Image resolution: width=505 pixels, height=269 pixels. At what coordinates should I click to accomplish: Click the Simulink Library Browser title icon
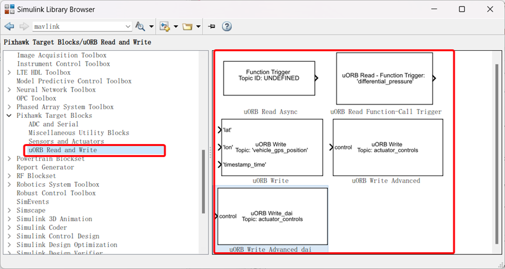[x=9, y=9]
